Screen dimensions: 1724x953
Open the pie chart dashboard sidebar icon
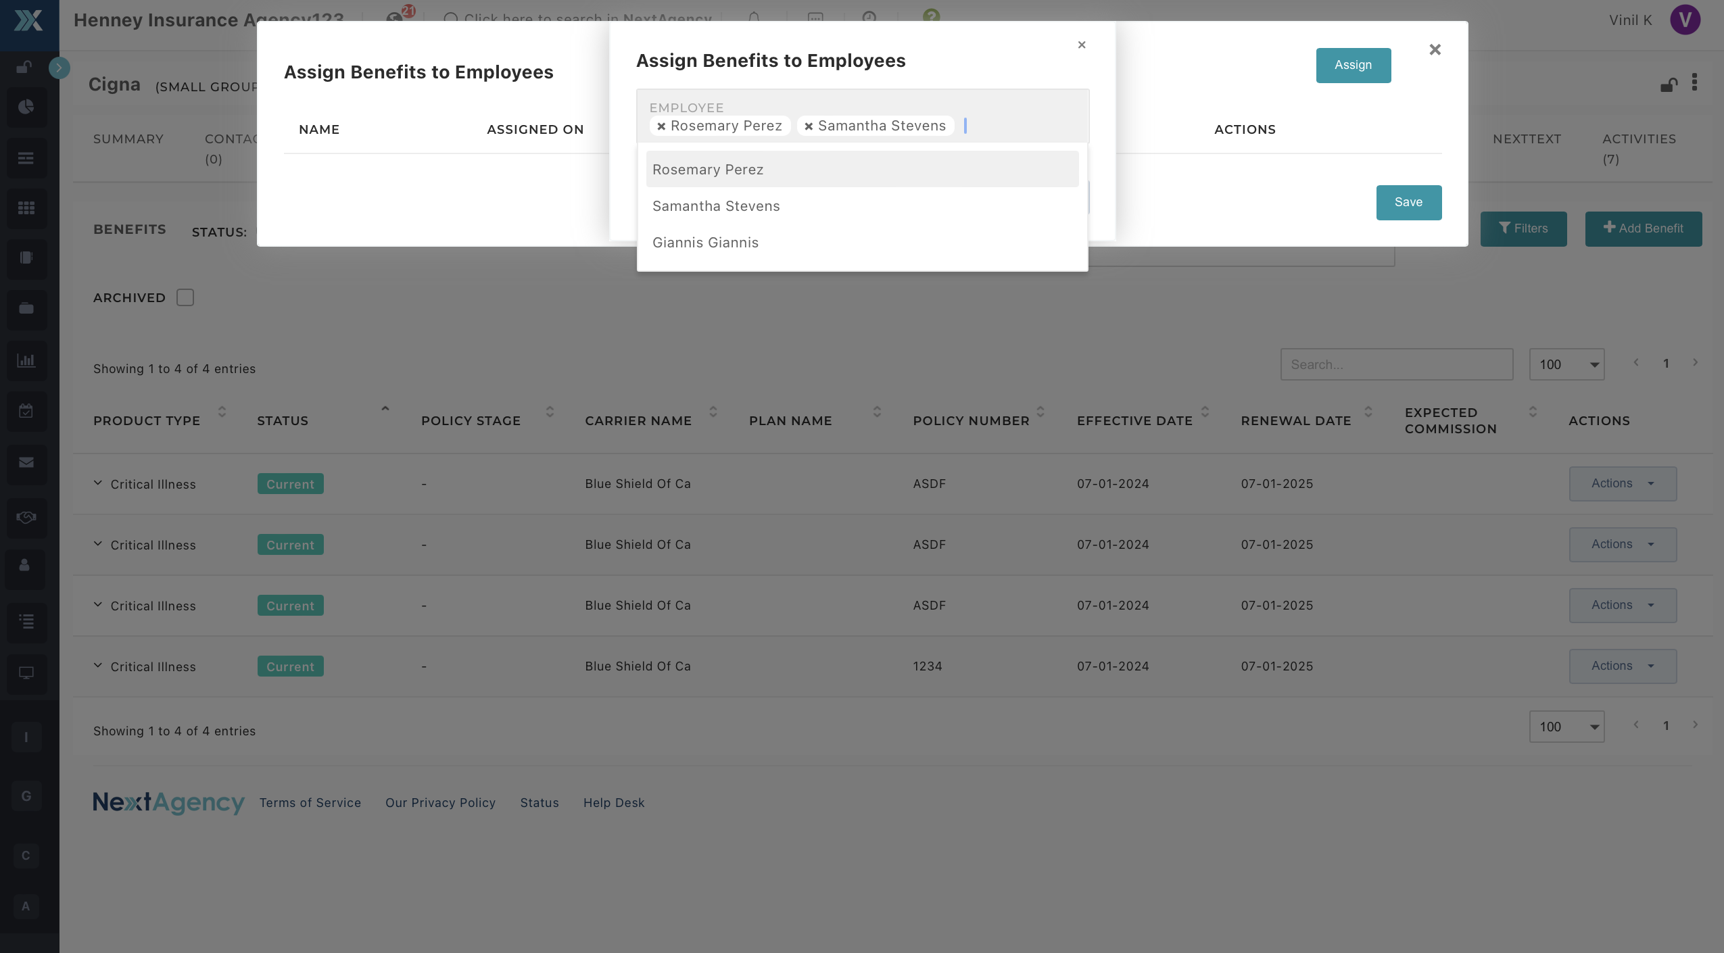(26, 107)
